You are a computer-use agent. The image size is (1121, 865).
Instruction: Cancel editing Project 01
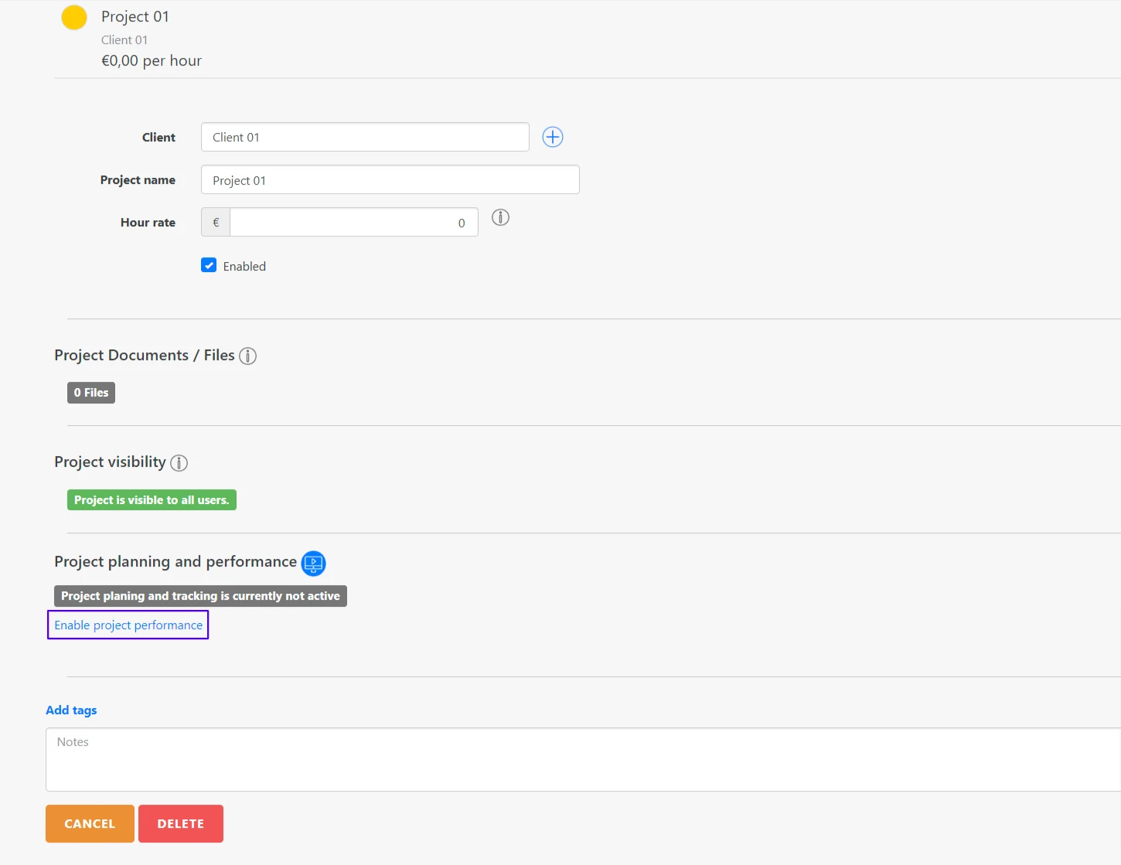[x=89, y=823]
